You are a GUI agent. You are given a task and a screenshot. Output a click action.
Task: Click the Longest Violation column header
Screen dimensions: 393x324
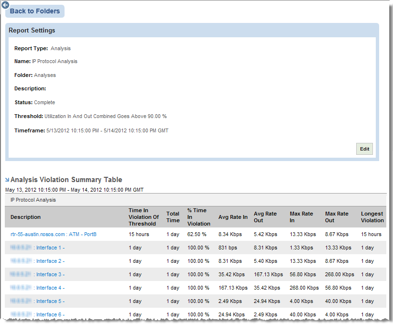point(372,217)
